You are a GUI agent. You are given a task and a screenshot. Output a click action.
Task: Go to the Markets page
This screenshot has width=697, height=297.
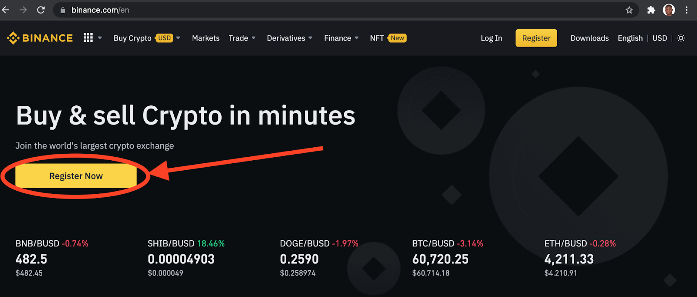point(206,38)
